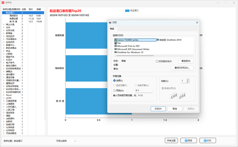Select the 南 京 港 stock row
The image size is (238, 147).
(23, 21)
